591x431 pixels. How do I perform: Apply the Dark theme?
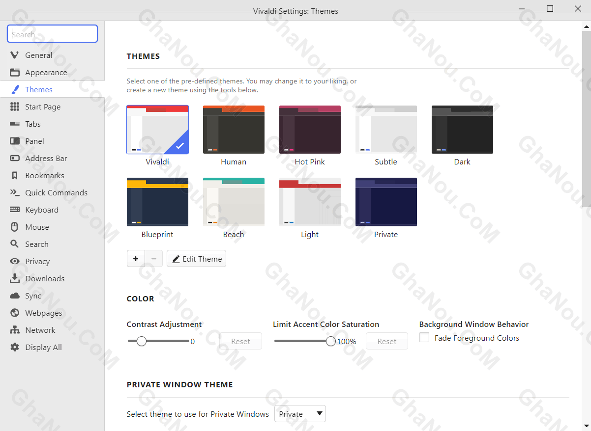coord(462,130)
